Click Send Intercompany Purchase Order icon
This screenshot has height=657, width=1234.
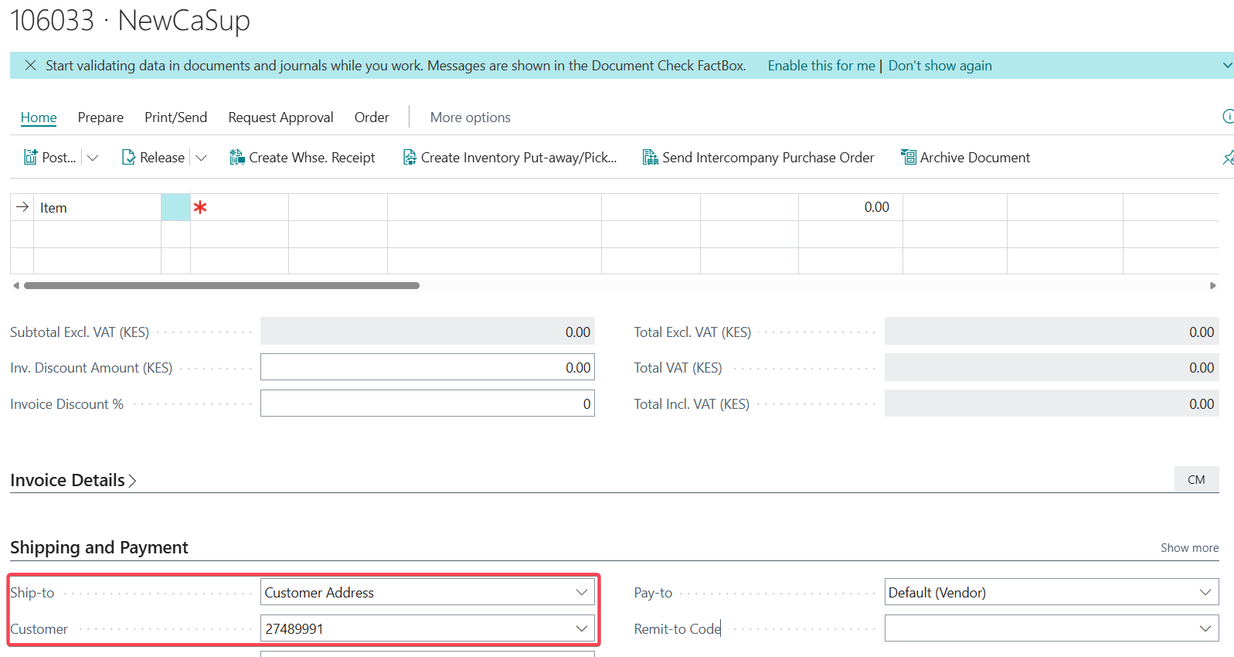point(651,158)
